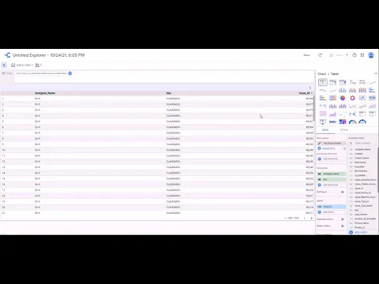This screenshot has width=379, height=284.
Task: Select the stacked column chart type
Action: coord(352,90)
